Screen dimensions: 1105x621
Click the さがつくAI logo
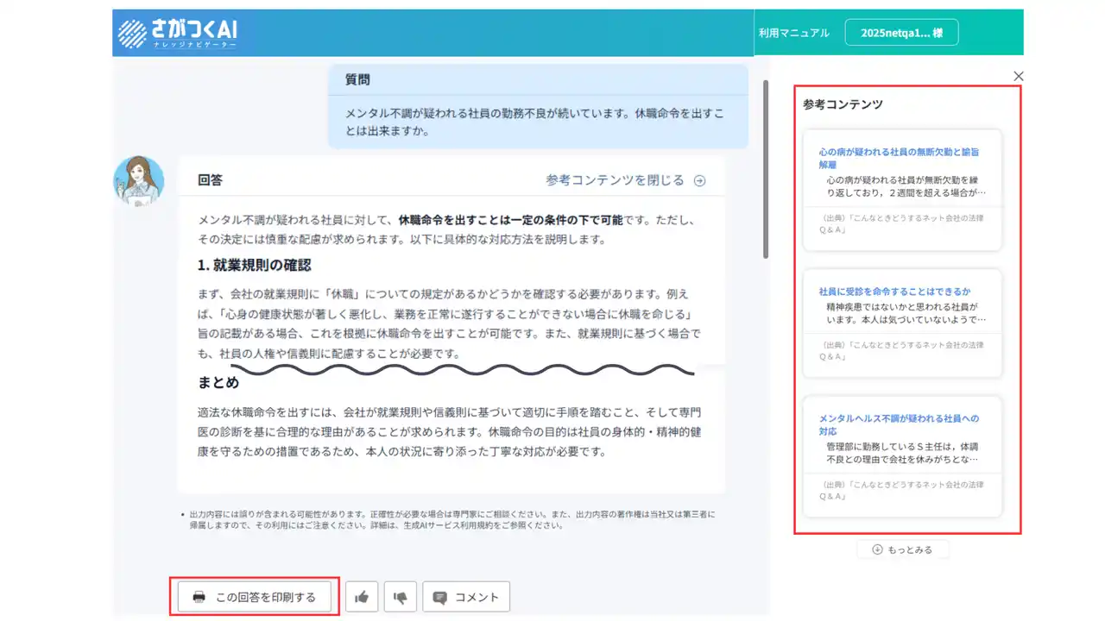pos(178,34)
